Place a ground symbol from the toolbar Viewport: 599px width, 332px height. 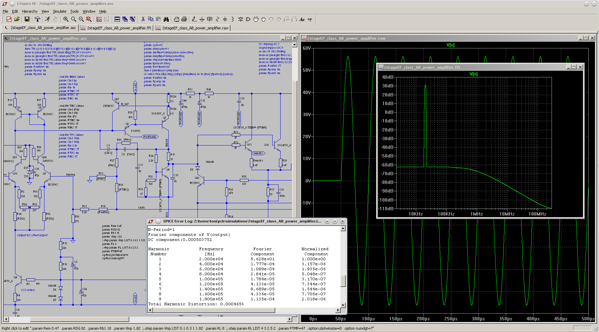202,19
